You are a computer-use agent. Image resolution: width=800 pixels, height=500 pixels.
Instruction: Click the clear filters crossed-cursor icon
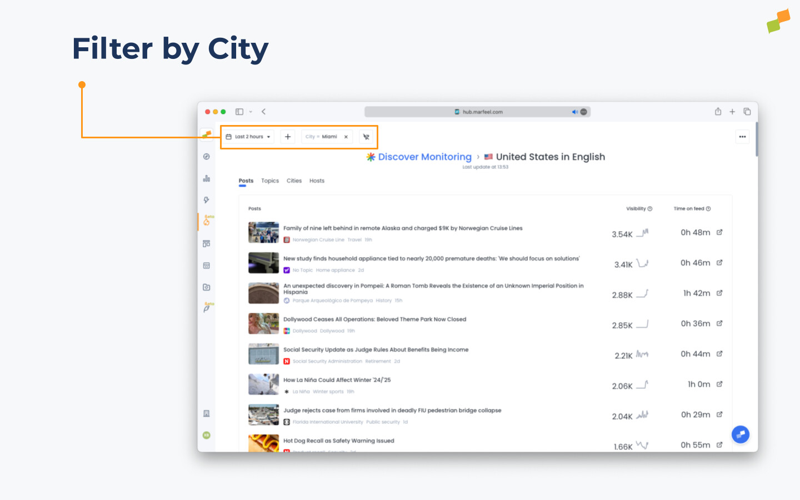pos(367,136)
